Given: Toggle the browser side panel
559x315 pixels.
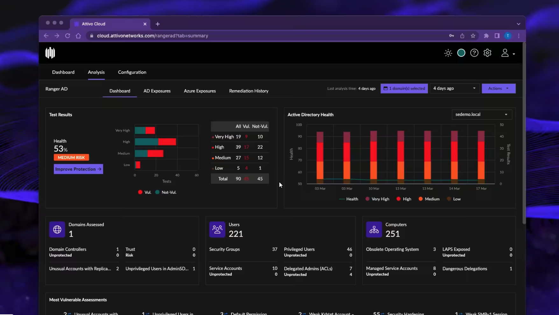Looking at the screenshot, I should coord(497,36).
